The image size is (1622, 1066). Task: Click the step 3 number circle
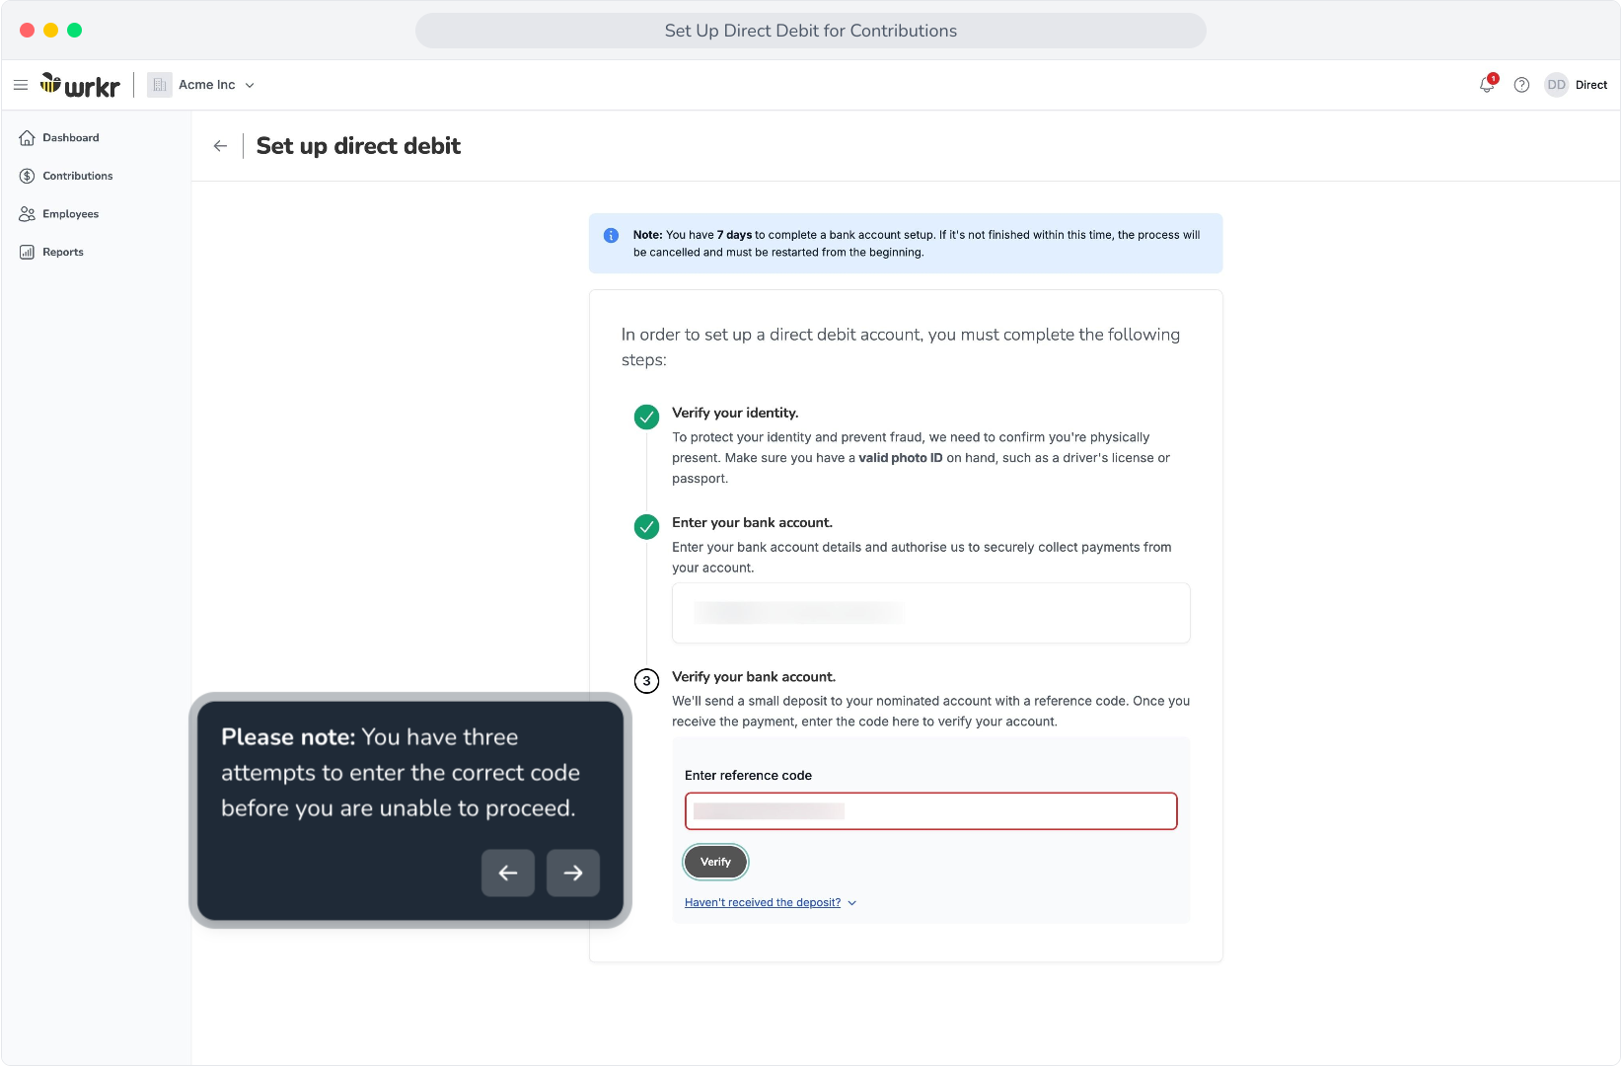(646, 681)
